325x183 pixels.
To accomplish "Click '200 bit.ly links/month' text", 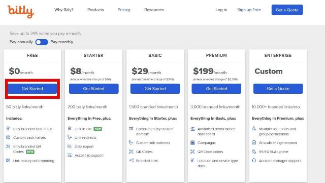I will 87,107.
